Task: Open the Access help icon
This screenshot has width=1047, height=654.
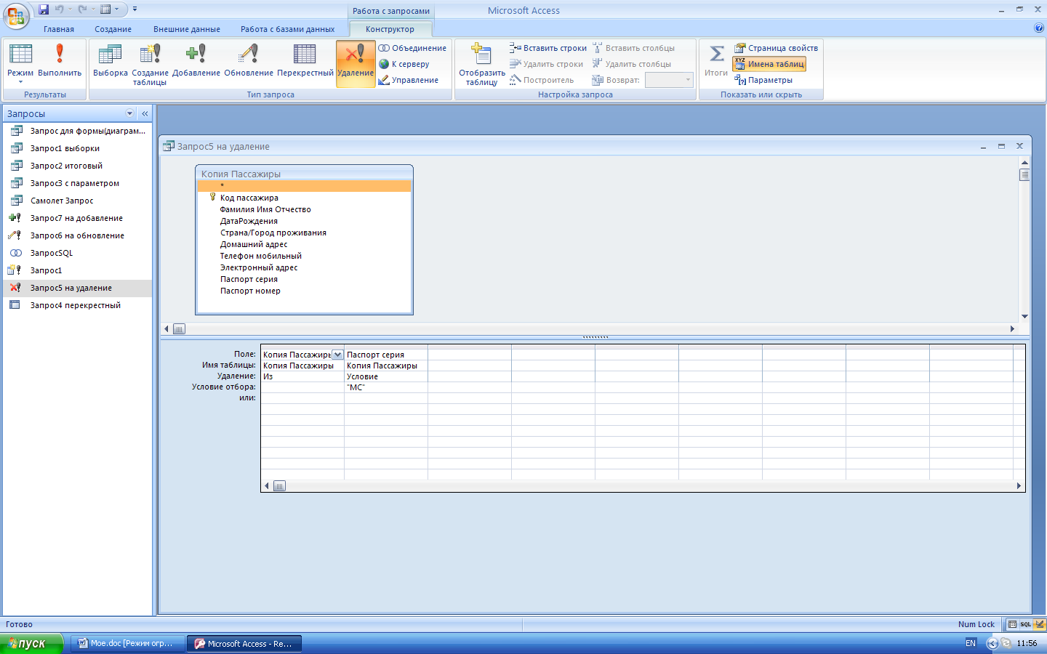Action: (x=1038, y=28)
